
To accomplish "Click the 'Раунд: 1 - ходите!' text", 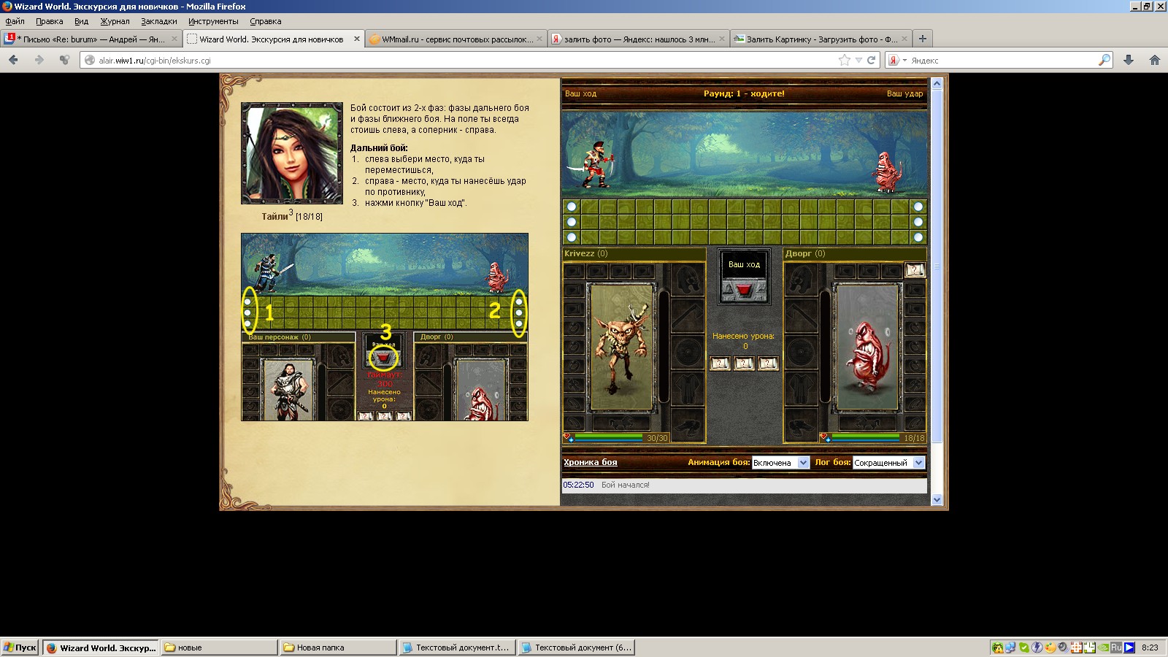I will (744, 93).
